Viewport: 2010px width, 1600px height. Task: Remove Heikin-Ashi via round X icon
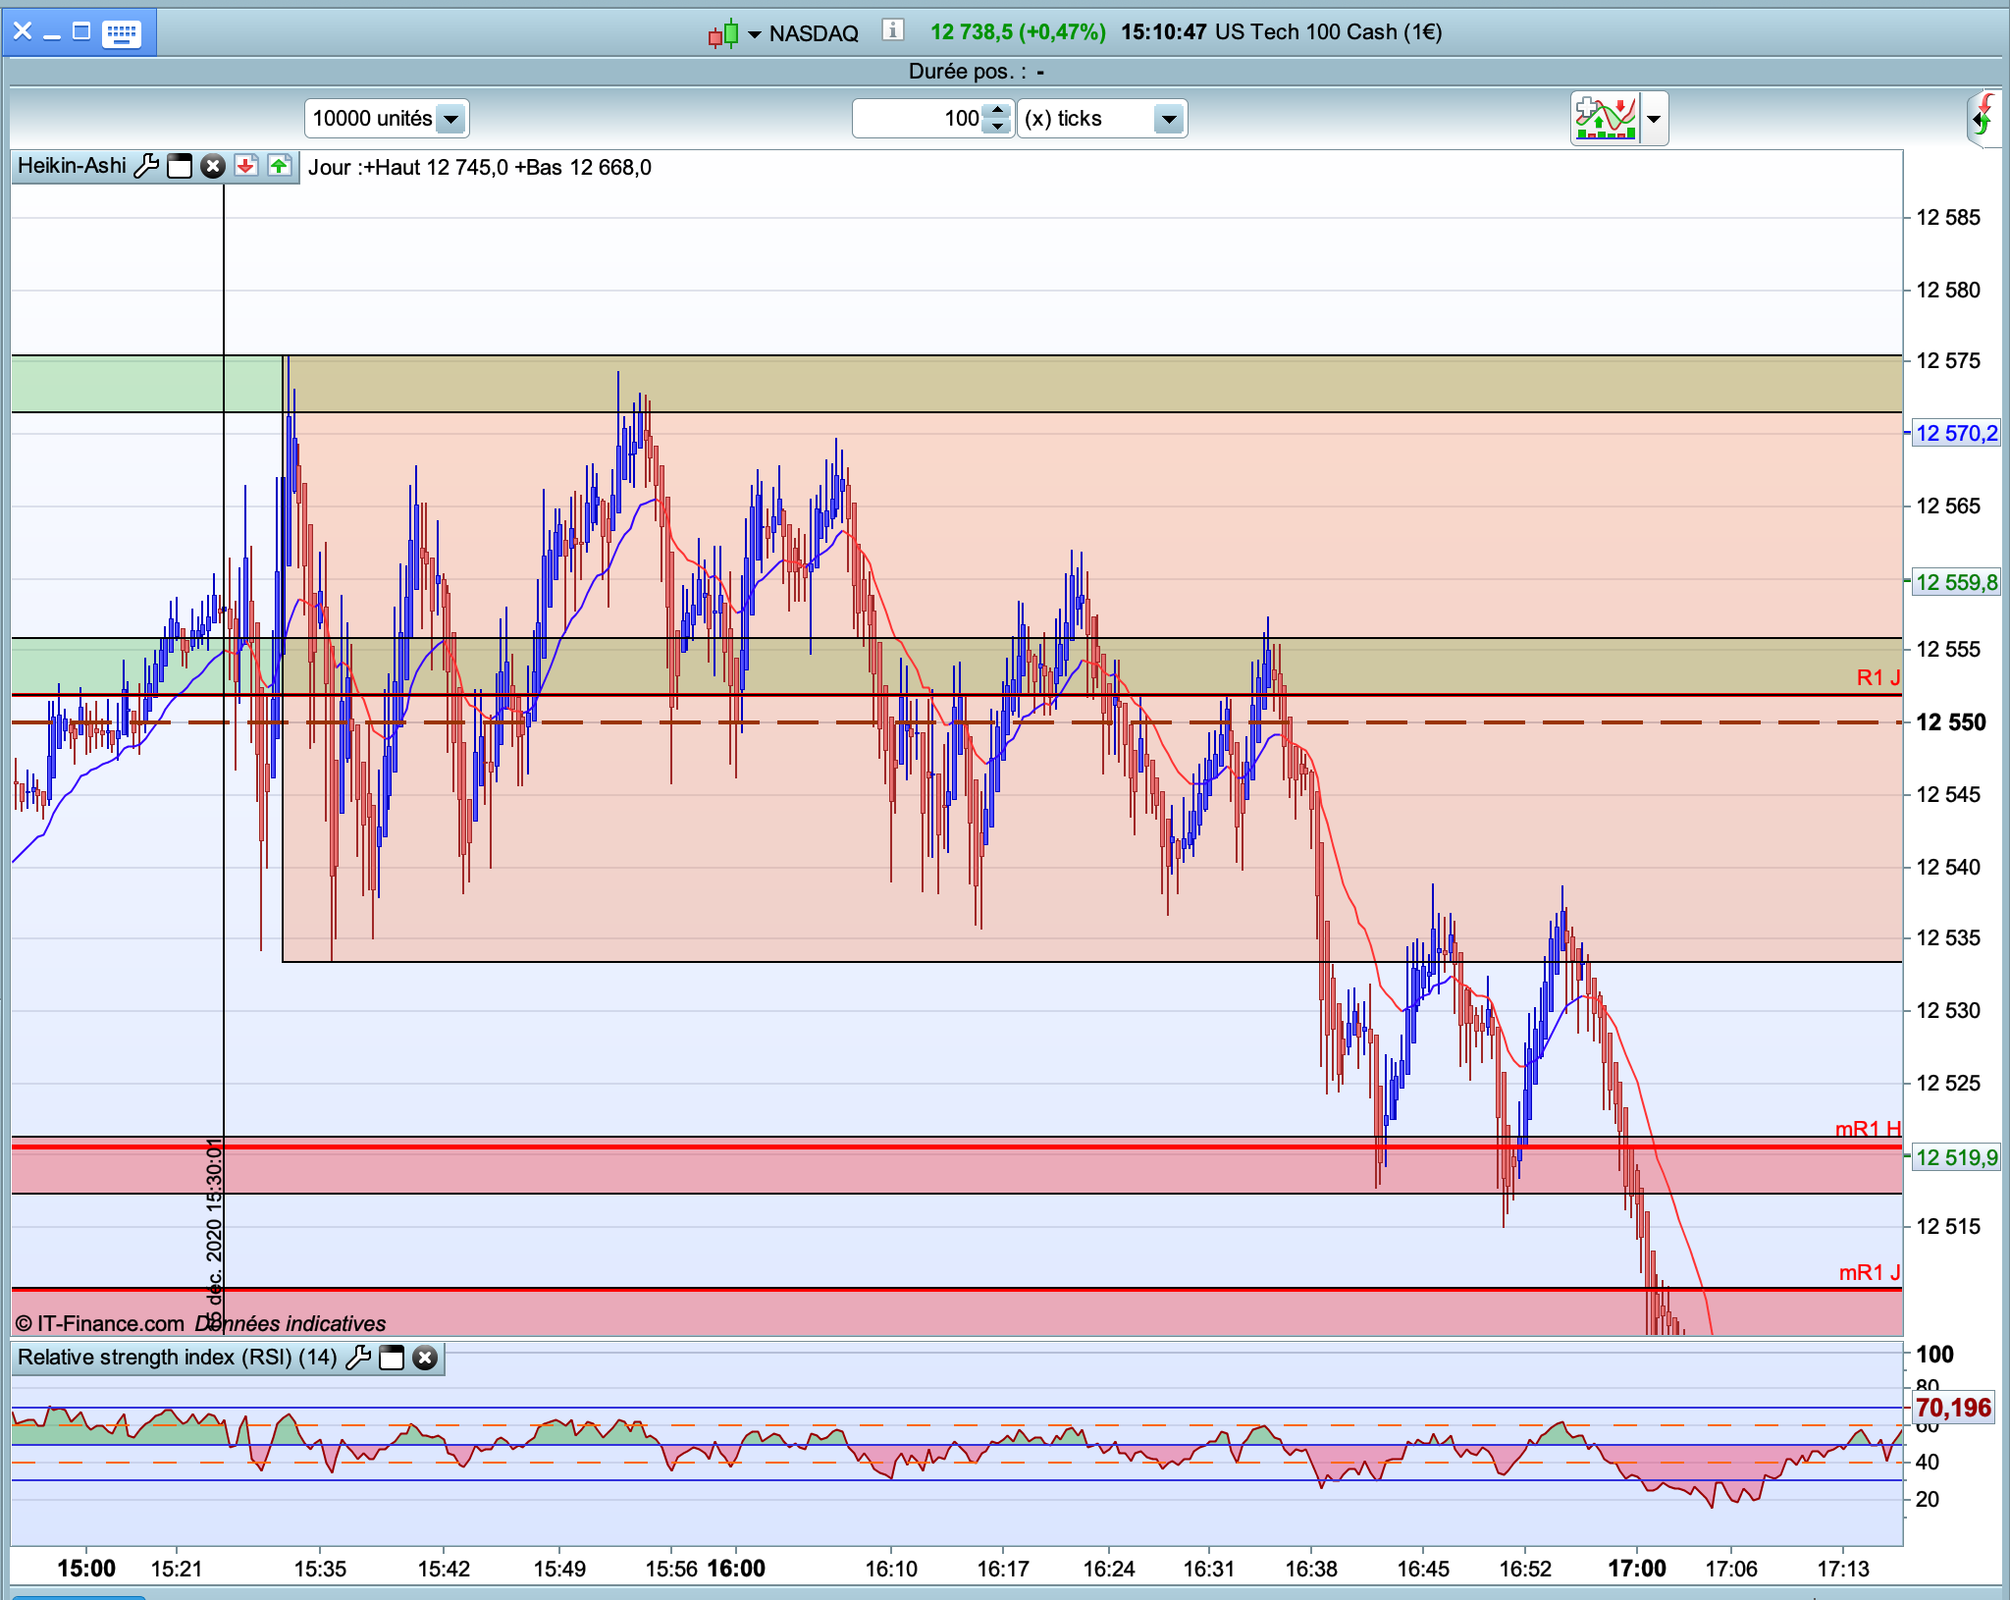click(x=212, y=166)
